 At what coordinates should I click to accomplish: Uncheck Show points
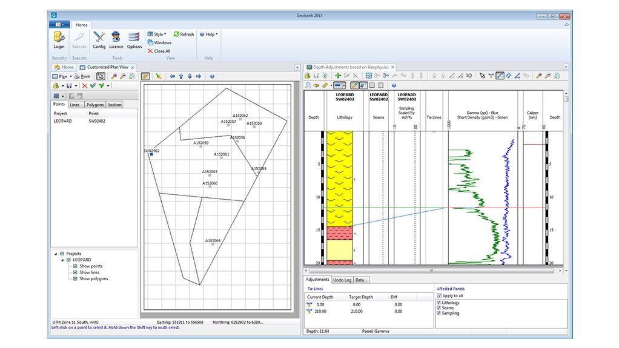75,266
